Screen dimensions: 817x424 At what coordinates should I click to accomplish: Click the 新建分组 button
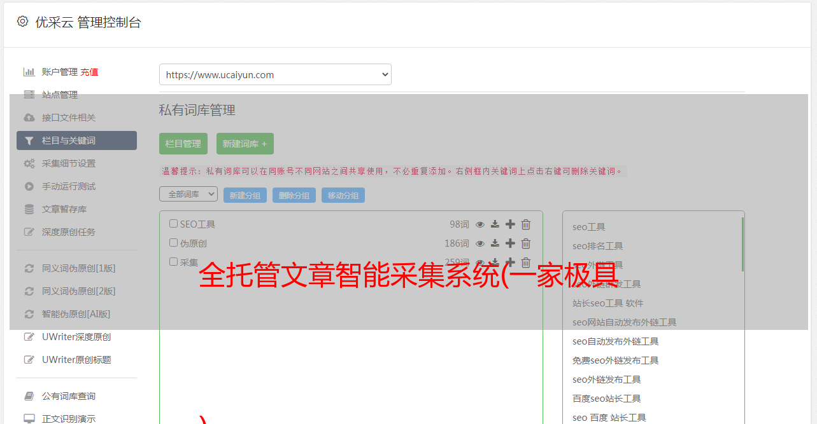coord(245,195)
